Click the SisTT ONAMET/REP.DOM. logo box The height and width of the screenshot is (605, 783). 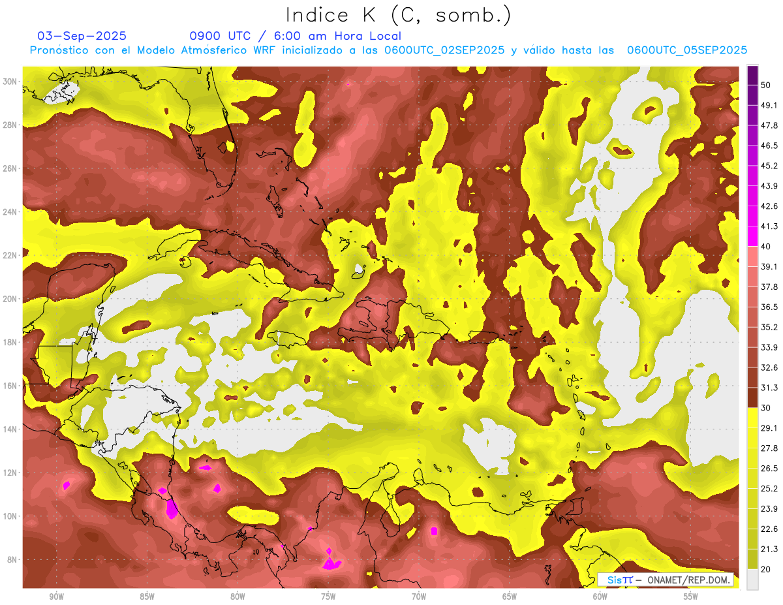[666, 580]
